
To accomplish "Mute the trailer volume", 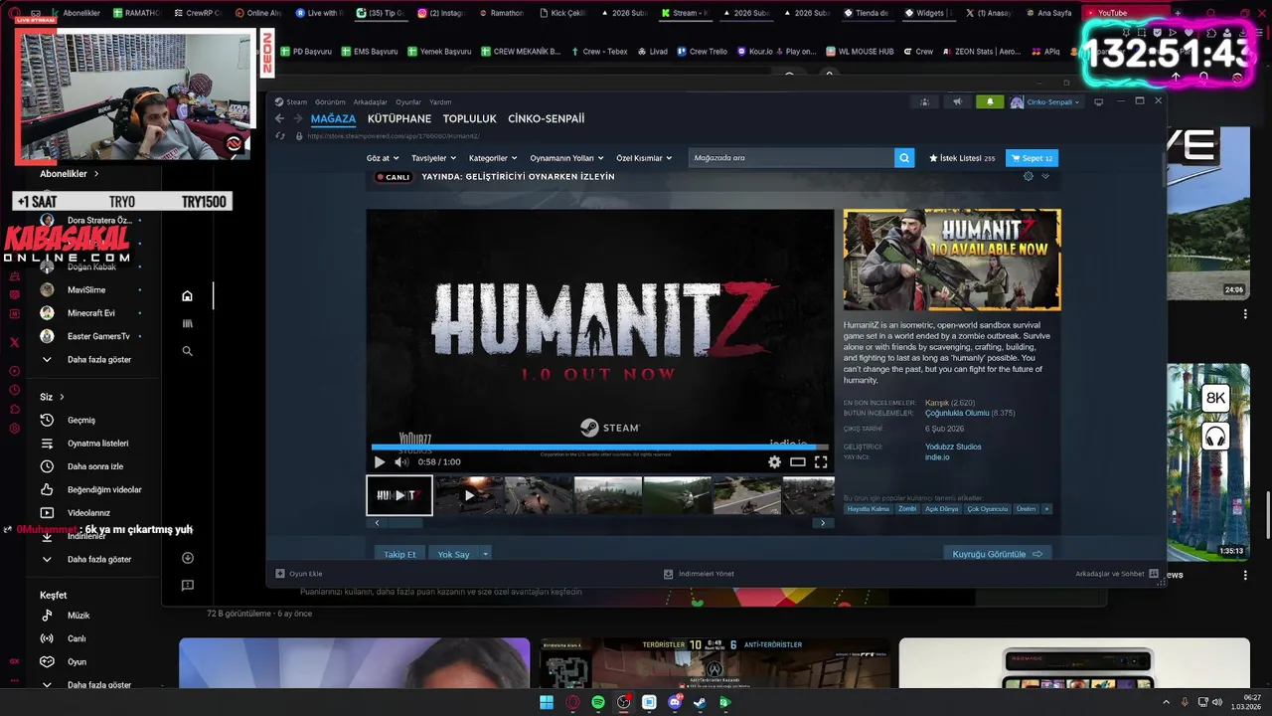I will pyautogui.click(x=401, y=461).
